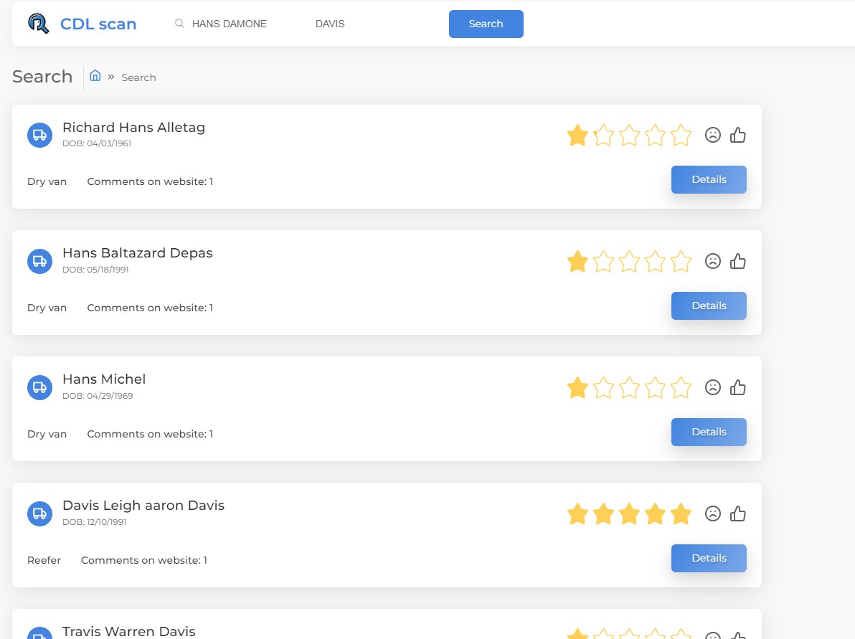Screen dimensions: 855x639
Task: Open the Hans Baltazard Depas driver name
Action: click(137, 253)
